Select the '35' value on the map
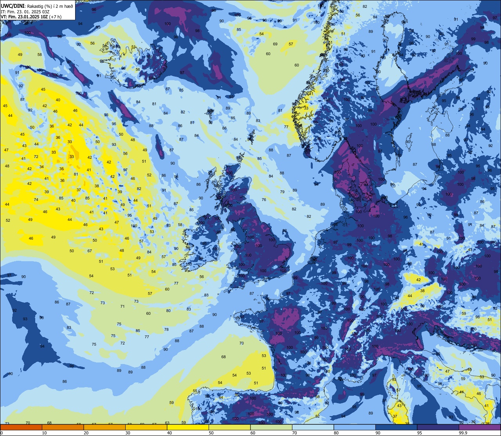 tap(61, 169)
